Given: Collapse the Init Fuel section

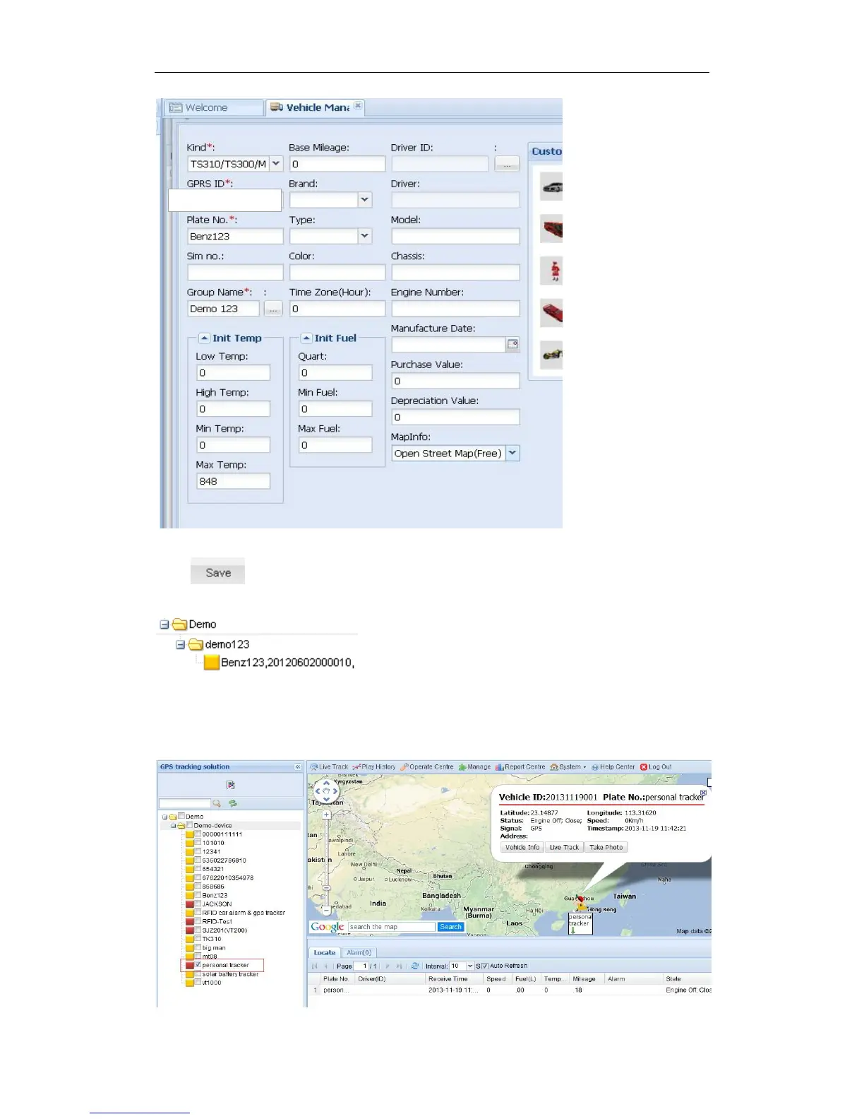Looking at the screenshot, I should pos(306,338).
